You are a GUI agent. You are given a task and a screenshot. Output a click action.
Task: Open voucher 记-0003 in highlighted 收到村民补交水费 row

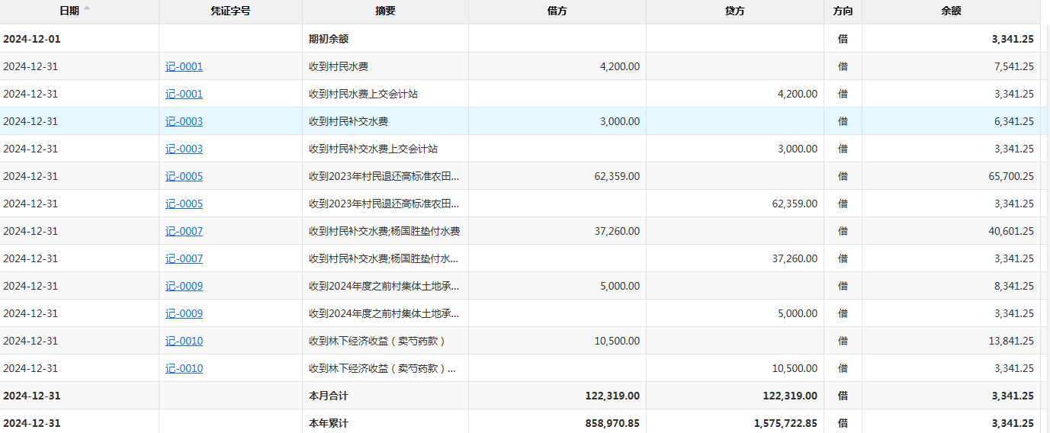click(x=184, y=121)
